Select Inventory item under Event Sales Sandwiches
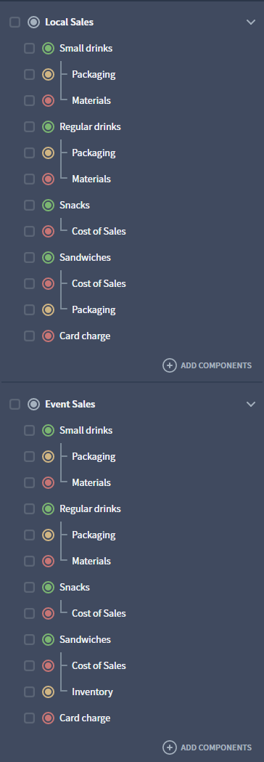264x762 pixels. click(92, 692)
